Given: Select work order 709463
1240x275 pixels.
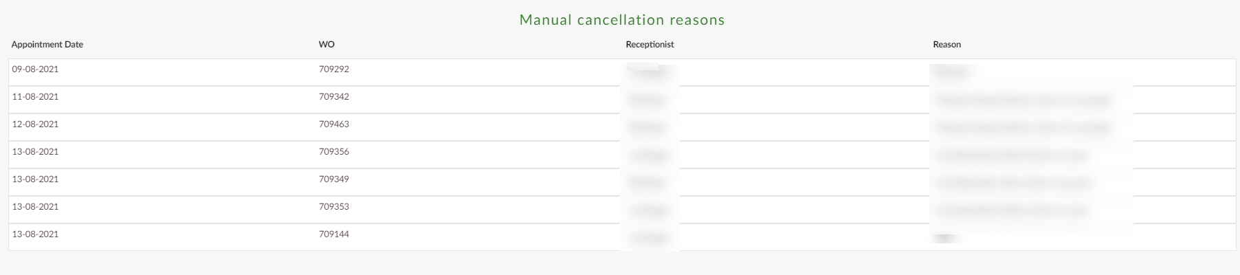Looking at the screenshot, I should coord(334,124).
